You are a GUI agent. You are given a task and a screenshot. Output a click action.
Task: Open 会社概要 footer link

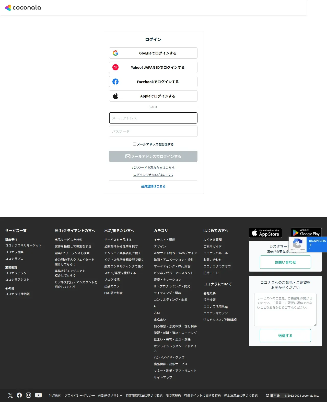[209, 293]
